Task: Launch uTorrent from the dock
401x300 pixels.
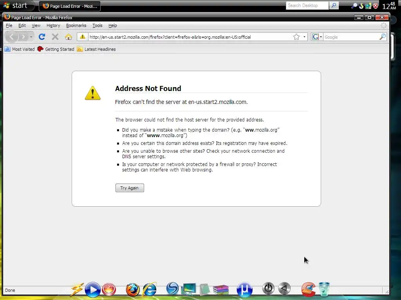Action: click(244, 289)
